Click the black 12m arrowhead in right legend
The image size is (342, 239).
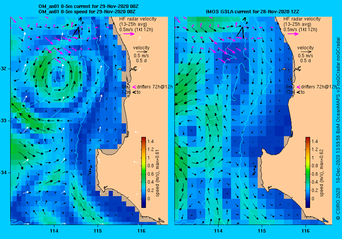pos(298,92)
